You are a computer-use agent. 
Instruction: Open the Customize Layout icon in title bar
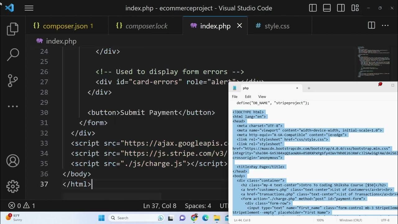(x=355, y=8)
